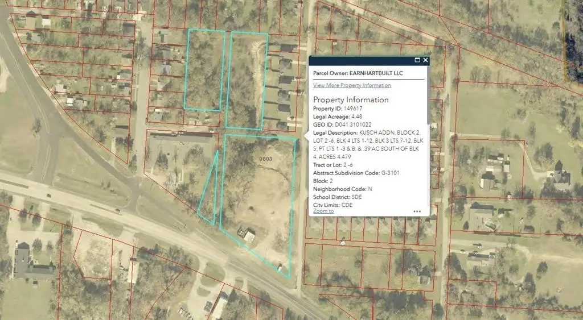The width and height of the screenshot is (583, 320).
Task: Click the Parcel Owner EARNHARTBUILT LLC text
Action: tap(348, 73)
